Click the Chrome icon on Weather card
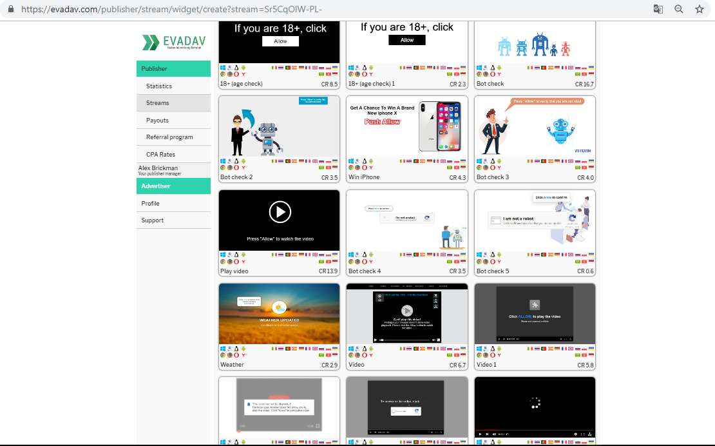The height and width of the screenshot is (446, 715). 223,354
